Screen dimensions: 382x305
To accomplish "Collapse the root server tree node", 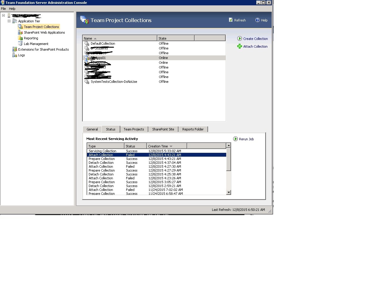I will pyautogui.click(x=3, y=15).
